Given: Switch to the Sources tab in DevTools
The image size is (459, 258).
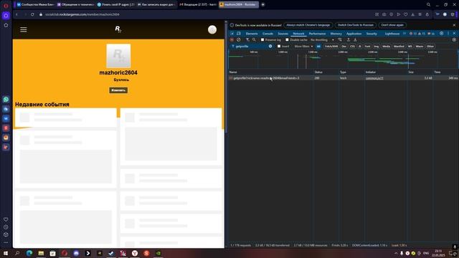Looking at the screenshot, I should tap(283, 34).
